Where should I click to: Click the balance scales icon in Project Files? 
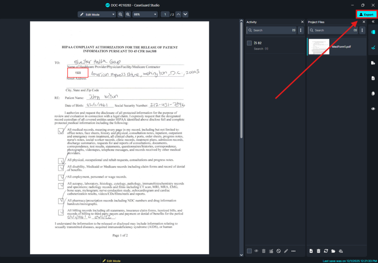pyautogui.click(x=341, y=251)
